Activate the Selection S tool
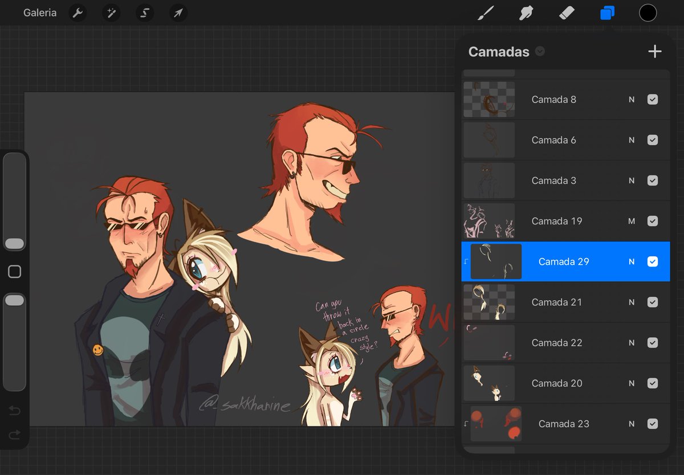Image resolution: width=684 pixels, height=475 pixels. coord(145,13)
